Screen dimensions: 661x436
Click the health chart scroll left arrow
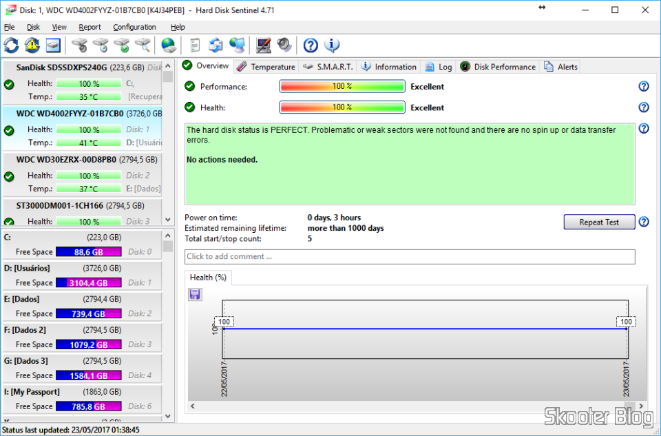pos(193,406)
